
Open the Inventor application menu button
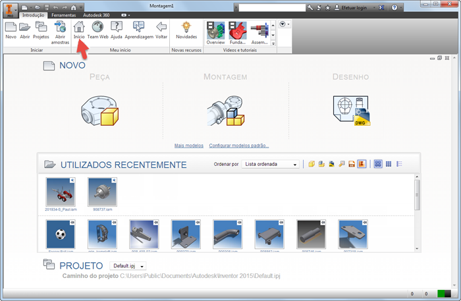click(x=10, y=11)
